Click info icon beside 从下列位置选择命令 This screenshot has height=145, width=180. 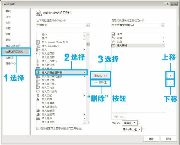65,21
